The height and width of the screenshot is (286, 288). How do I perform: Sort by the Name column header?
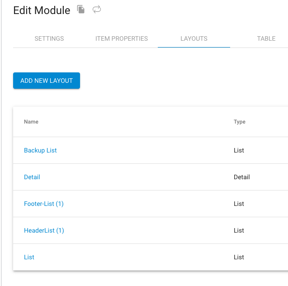pos(31,122)
